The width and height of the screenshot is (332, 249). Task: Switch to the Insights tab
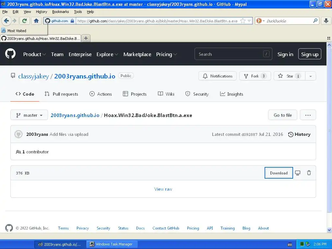pyautogui.click(x=231, y=94)
